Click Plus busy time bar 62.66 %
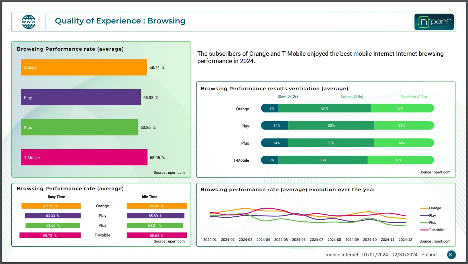 tap(53, 225)
